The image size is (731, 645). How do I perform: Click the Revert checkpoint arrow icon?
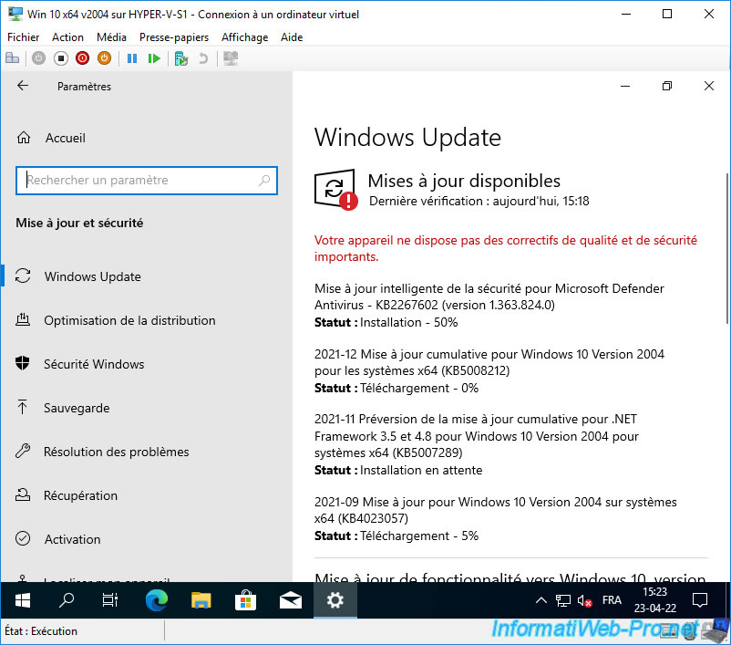[203, 58]
